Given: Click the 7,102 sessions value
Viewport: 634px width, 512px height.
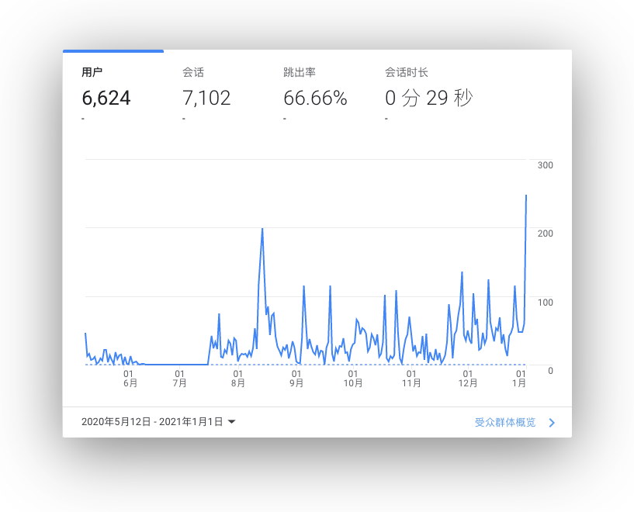Looking at the screenshot, I should click(x=206, y=99).
